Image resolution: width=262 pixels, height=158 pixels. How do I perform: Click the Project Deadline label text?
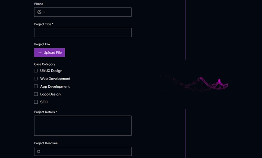[x=46, y=143]
